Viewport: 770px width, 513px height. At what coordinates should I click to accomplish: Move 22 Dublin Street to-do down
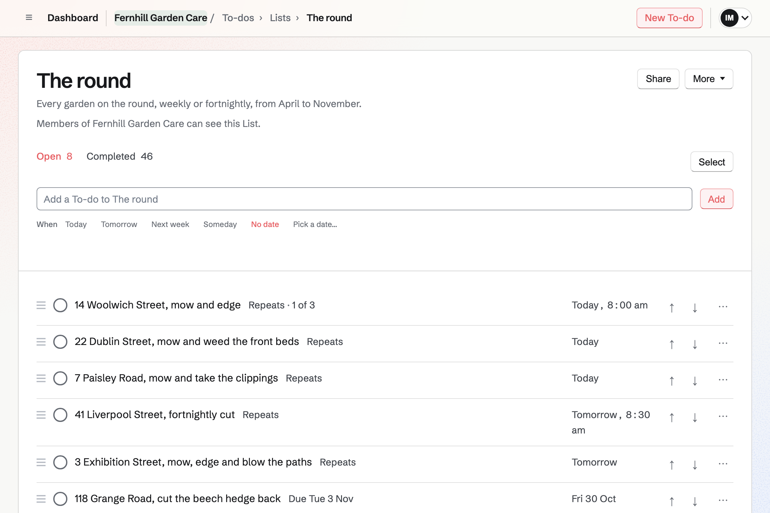(695, 344)
